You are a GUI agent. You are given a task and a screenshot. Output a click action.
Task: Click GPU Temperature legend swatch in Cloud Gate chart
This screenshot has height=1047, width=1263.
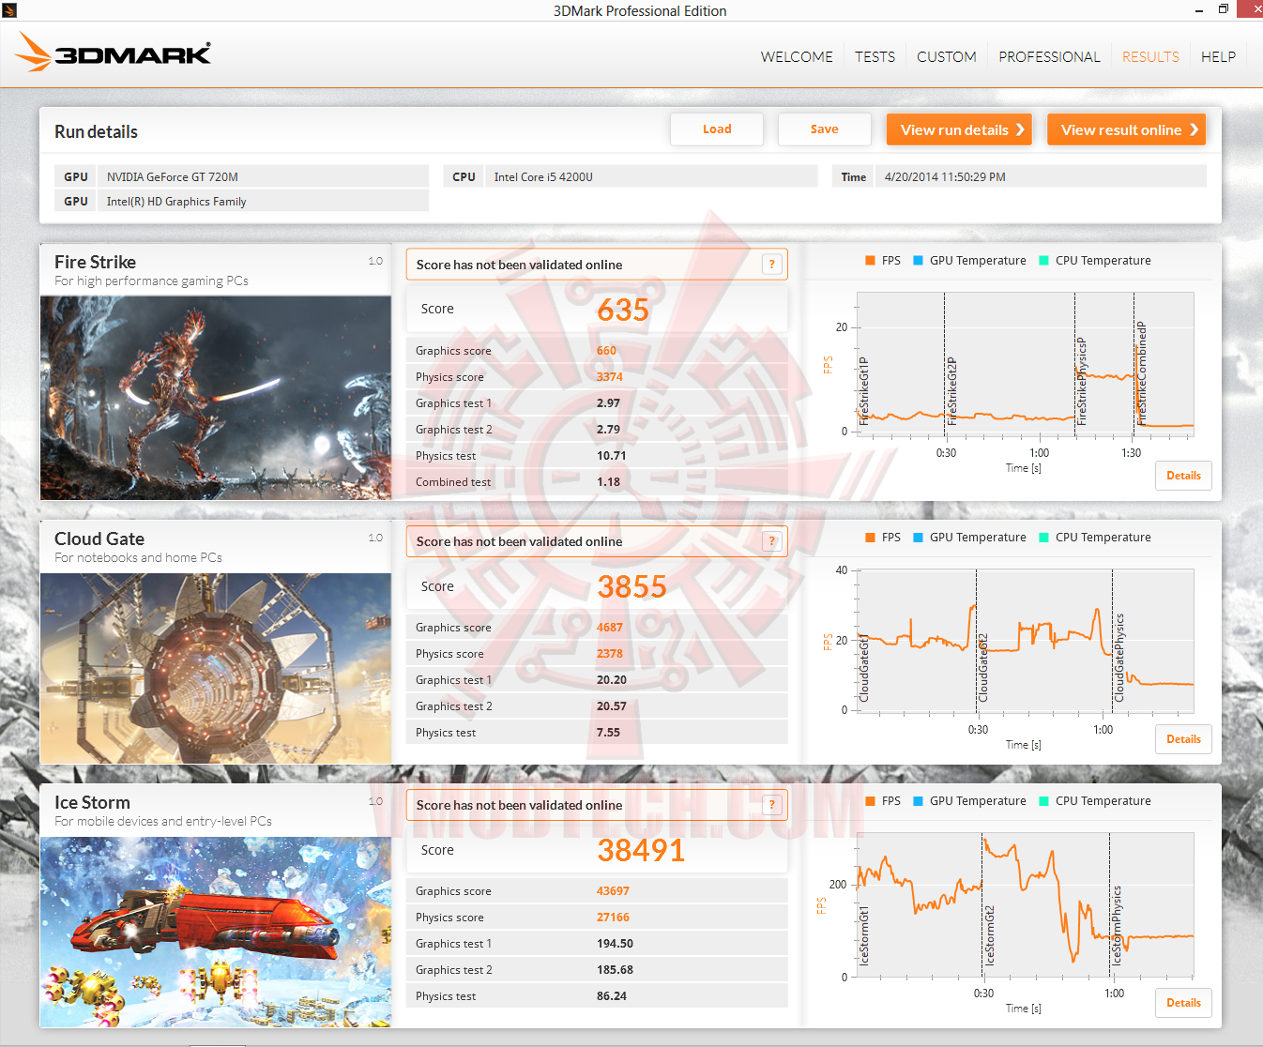click(x=918, y=538)
